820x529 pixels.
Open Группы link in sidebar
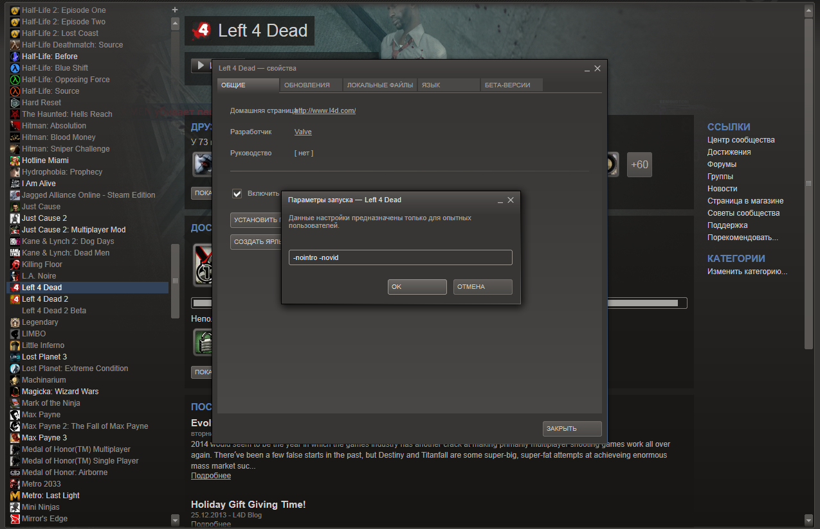[720, 177]
